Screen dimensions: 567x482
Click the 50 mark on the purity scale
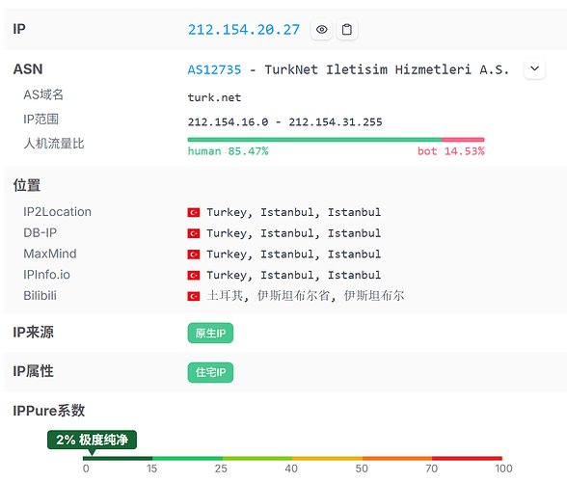point(362,469)
